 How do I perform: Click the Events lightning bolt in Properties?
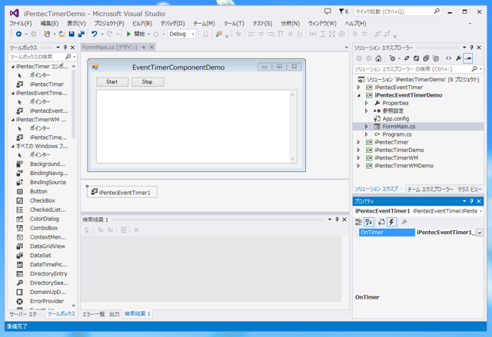point(391,222)
